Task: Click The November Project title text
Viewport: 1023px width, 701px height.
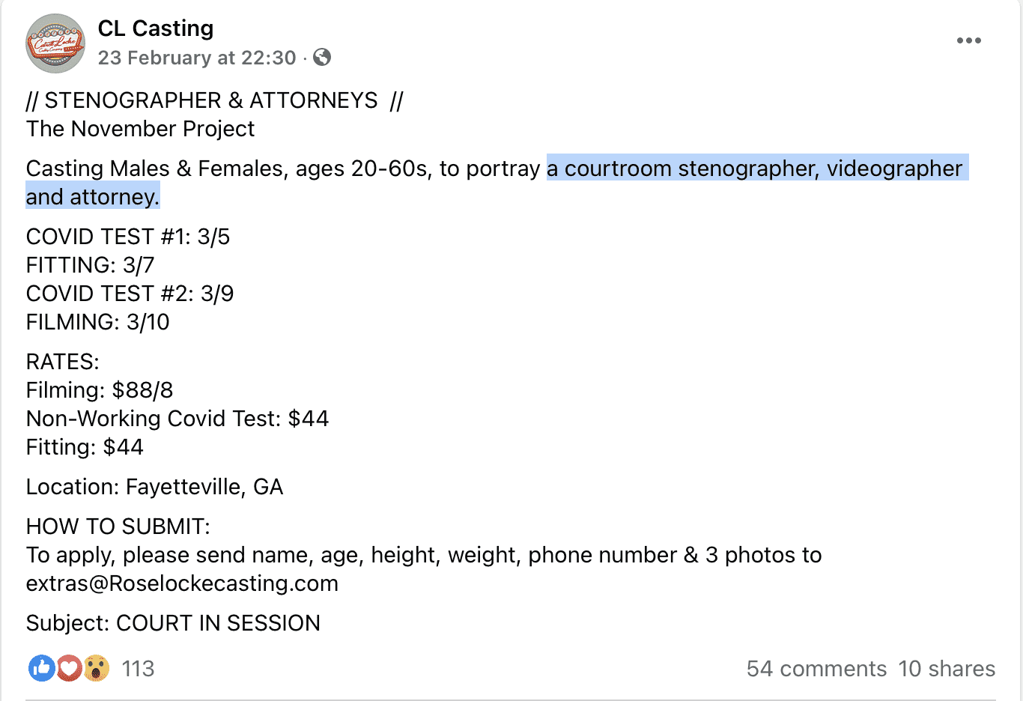Action: coord(140,129)
